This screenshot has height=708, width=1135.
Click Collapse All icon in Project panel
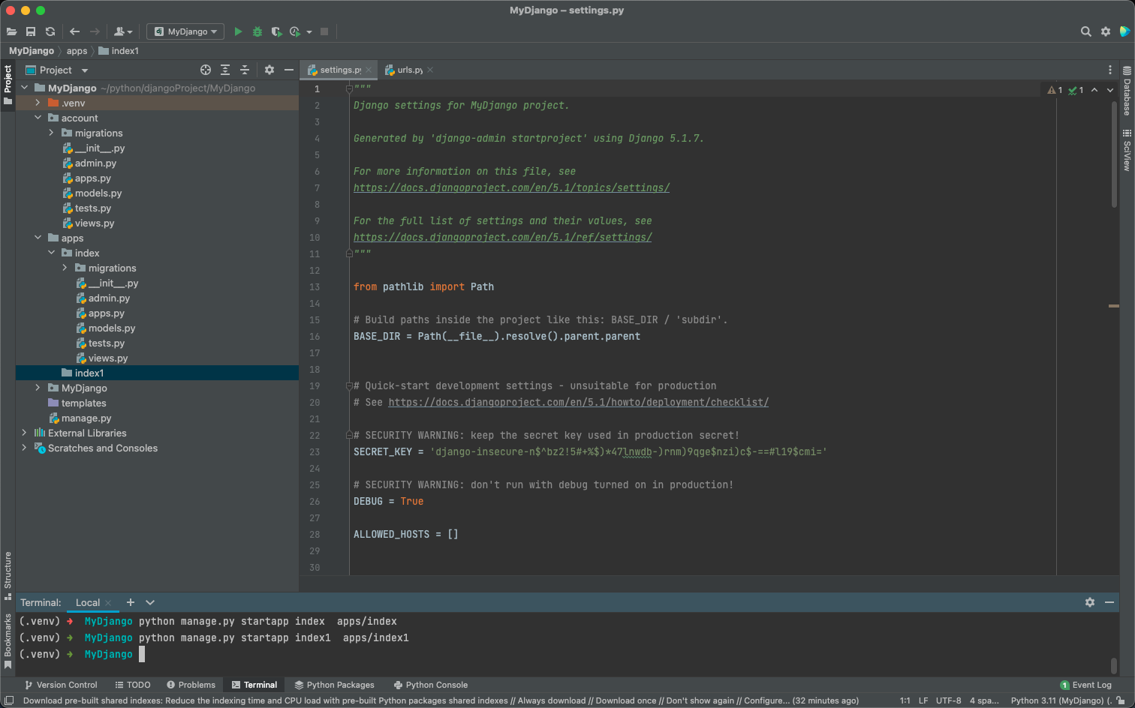point(245,70)
